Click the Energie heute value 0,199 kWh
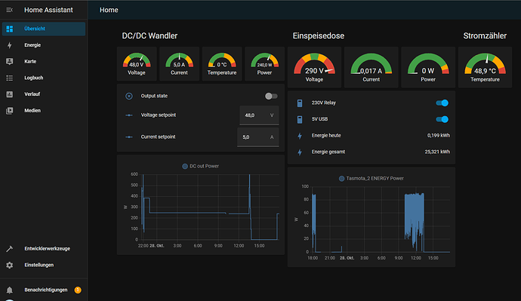 [438, 136]
